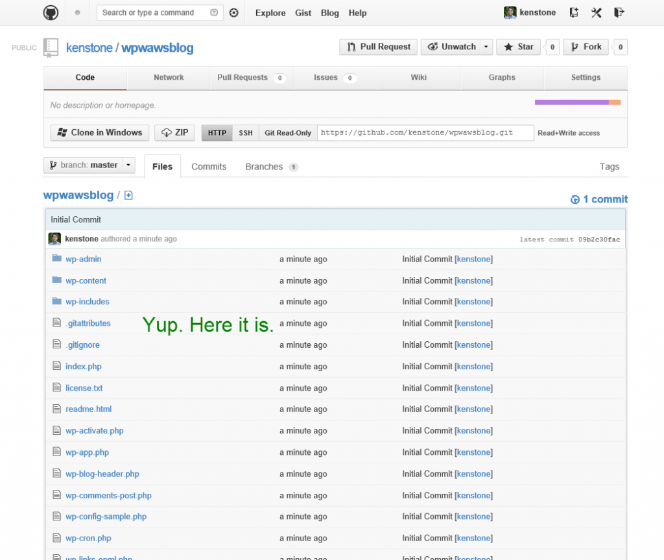The image size is (664, 560).
Task: Click the create new repository icon
Action: pos(574,12)
